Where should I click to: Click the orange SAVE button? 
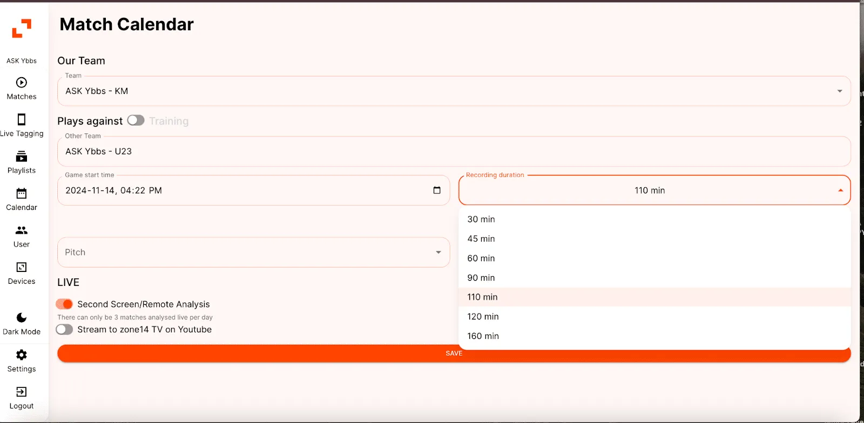click(x=454, y=353)
